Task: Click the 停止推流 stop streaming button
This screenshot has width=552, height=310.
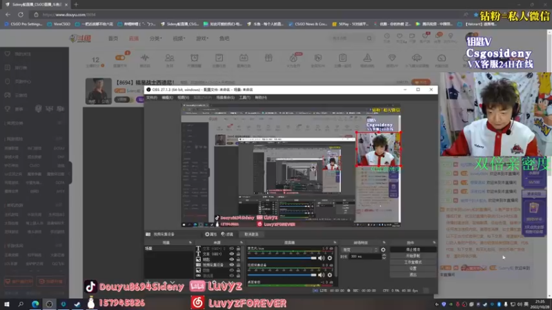Action: pos(413,249)
